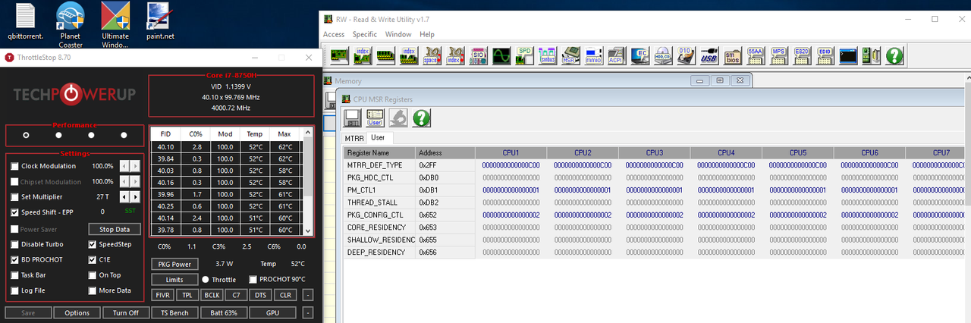Open the SPD memory info tool
Image resolution: width=971 pixels, height=323 pixels.
pos(524,55)
